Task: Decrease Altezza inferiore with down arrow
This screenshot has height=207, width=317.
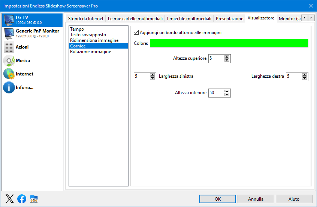Action: click(227, 95)
